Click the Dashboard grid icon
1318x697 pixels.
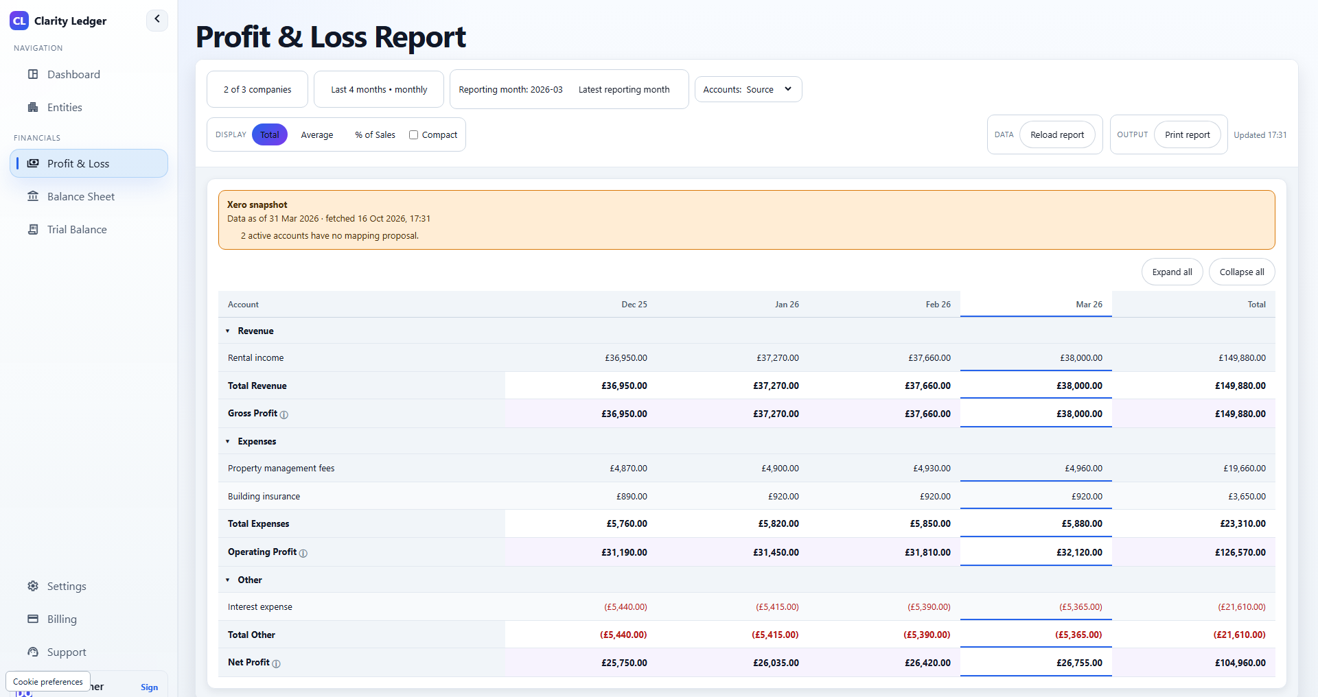click(x=33, y=74)
